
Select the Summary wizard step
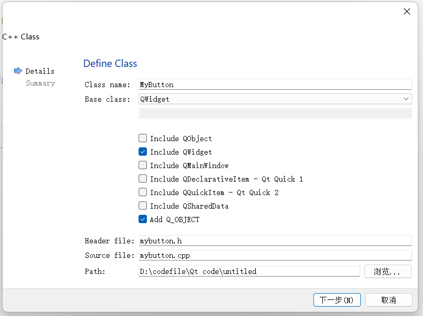40,84
